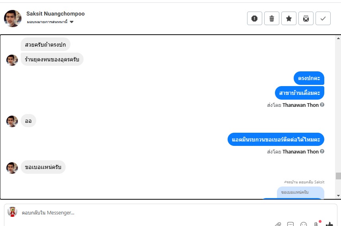This screenshot has height=226, width=341.
Task: Open Saksit Nuangchompoo's name link
Action: pyautogui.click(x=55, y=14)
